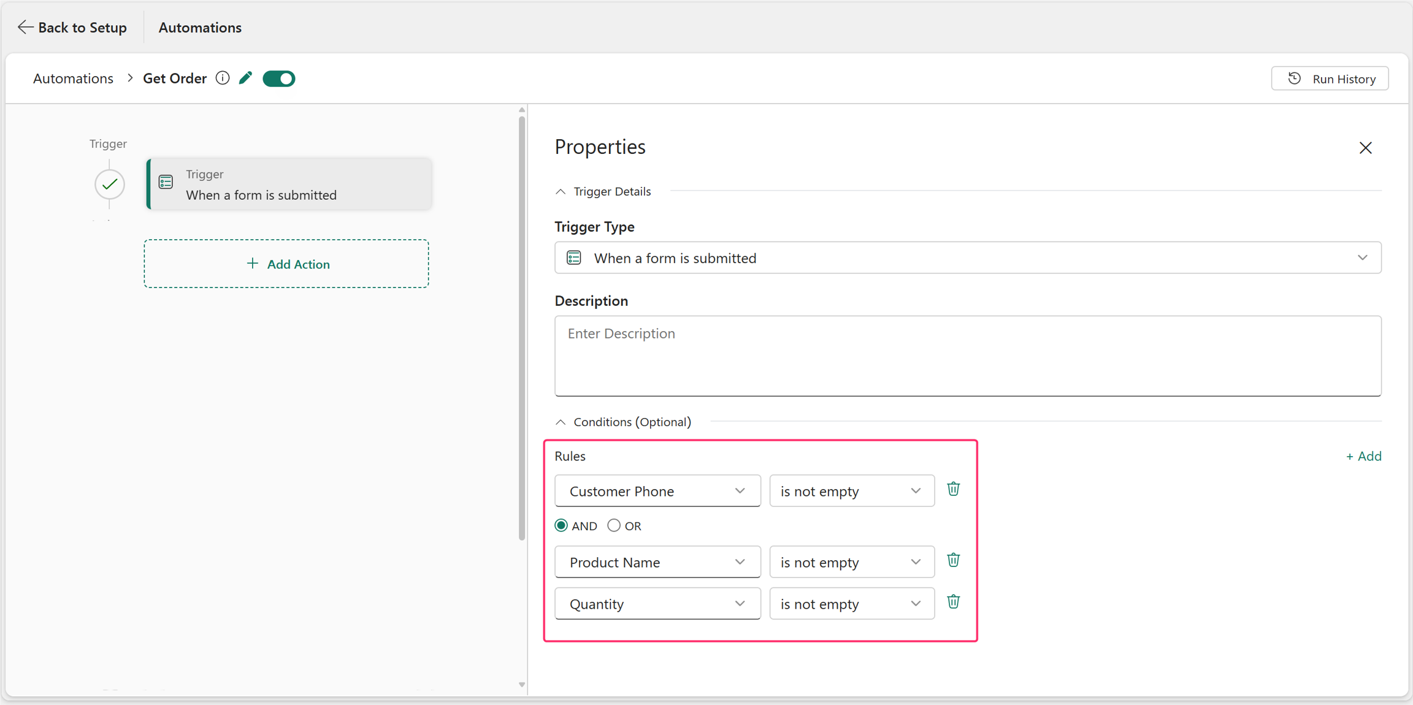Click the Run History button
Image resolution: width=1413 pixels, height=705 pixels.
1330,78
